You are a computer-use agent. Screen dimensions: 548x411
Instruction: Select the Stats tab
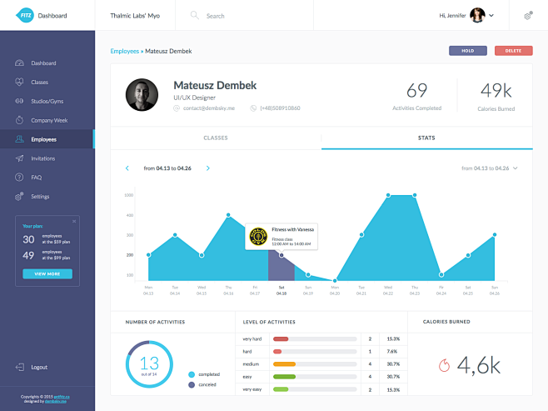click(427, 138)
